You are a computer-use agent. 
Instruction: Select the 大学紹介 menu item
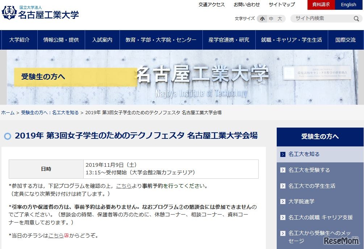tap(19, 40)
